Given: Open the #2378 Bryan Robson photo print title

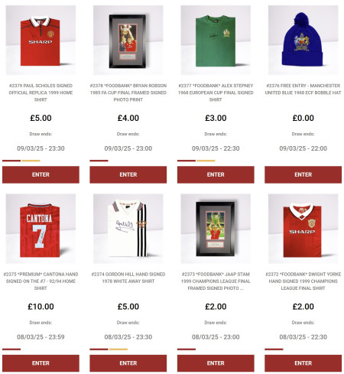Looking at the screenshot, I should [128, 93].
